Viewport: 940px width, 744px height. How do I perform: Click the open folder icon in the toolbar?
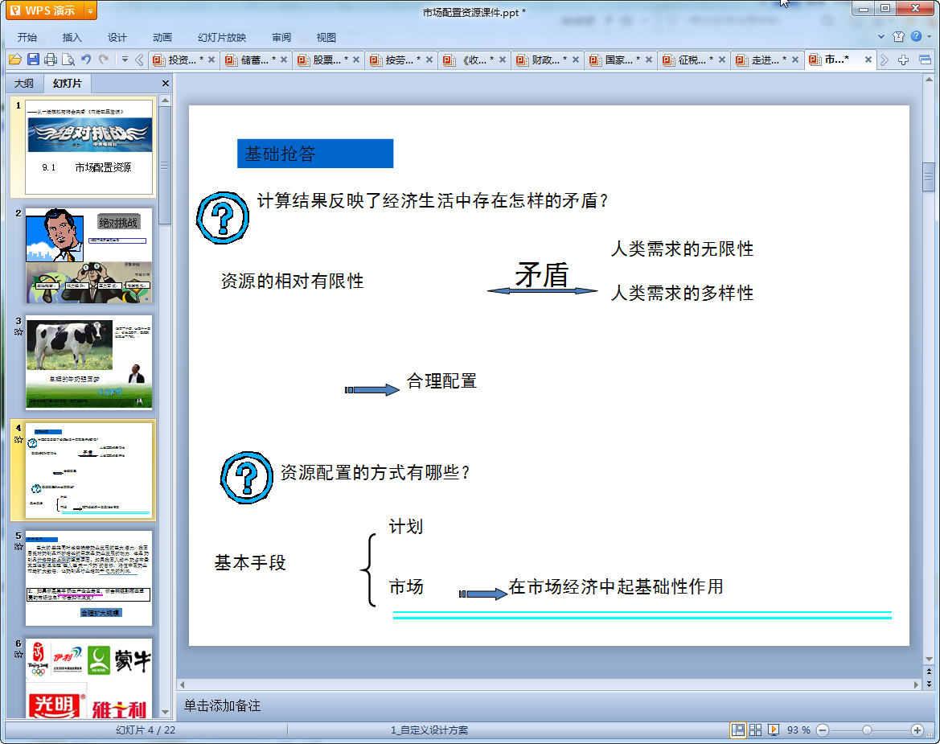pos(15,60)
